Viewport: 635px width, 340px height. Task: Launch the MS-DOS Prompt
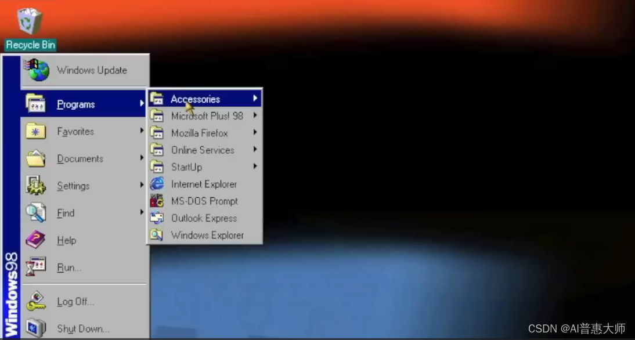pyautogui.click(x=204, y=201)
